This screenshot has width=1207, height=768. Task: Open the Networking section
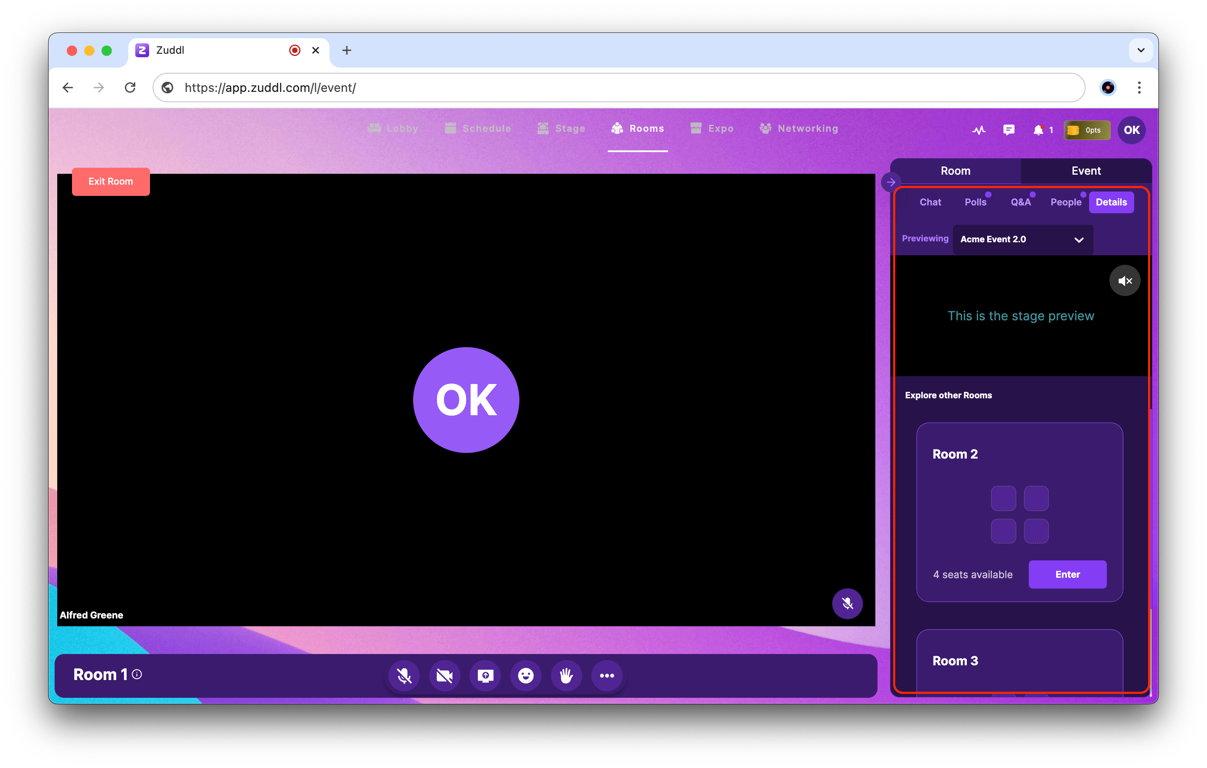[799, 129]
